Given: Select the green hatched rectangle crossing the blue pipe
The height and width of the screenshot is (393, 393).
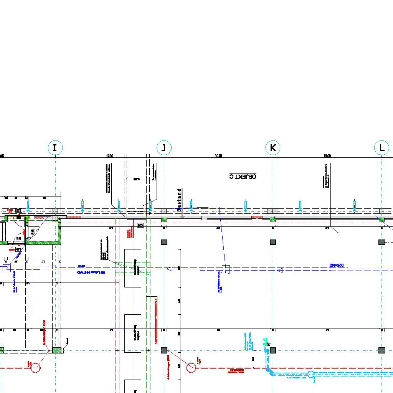Looking at the screenshot, I should [133, 269].
